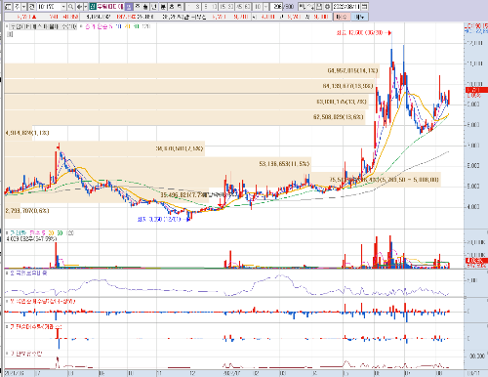
Task: Open the custom interval 10 dropdown arrow
Action: tap(266, 7)
